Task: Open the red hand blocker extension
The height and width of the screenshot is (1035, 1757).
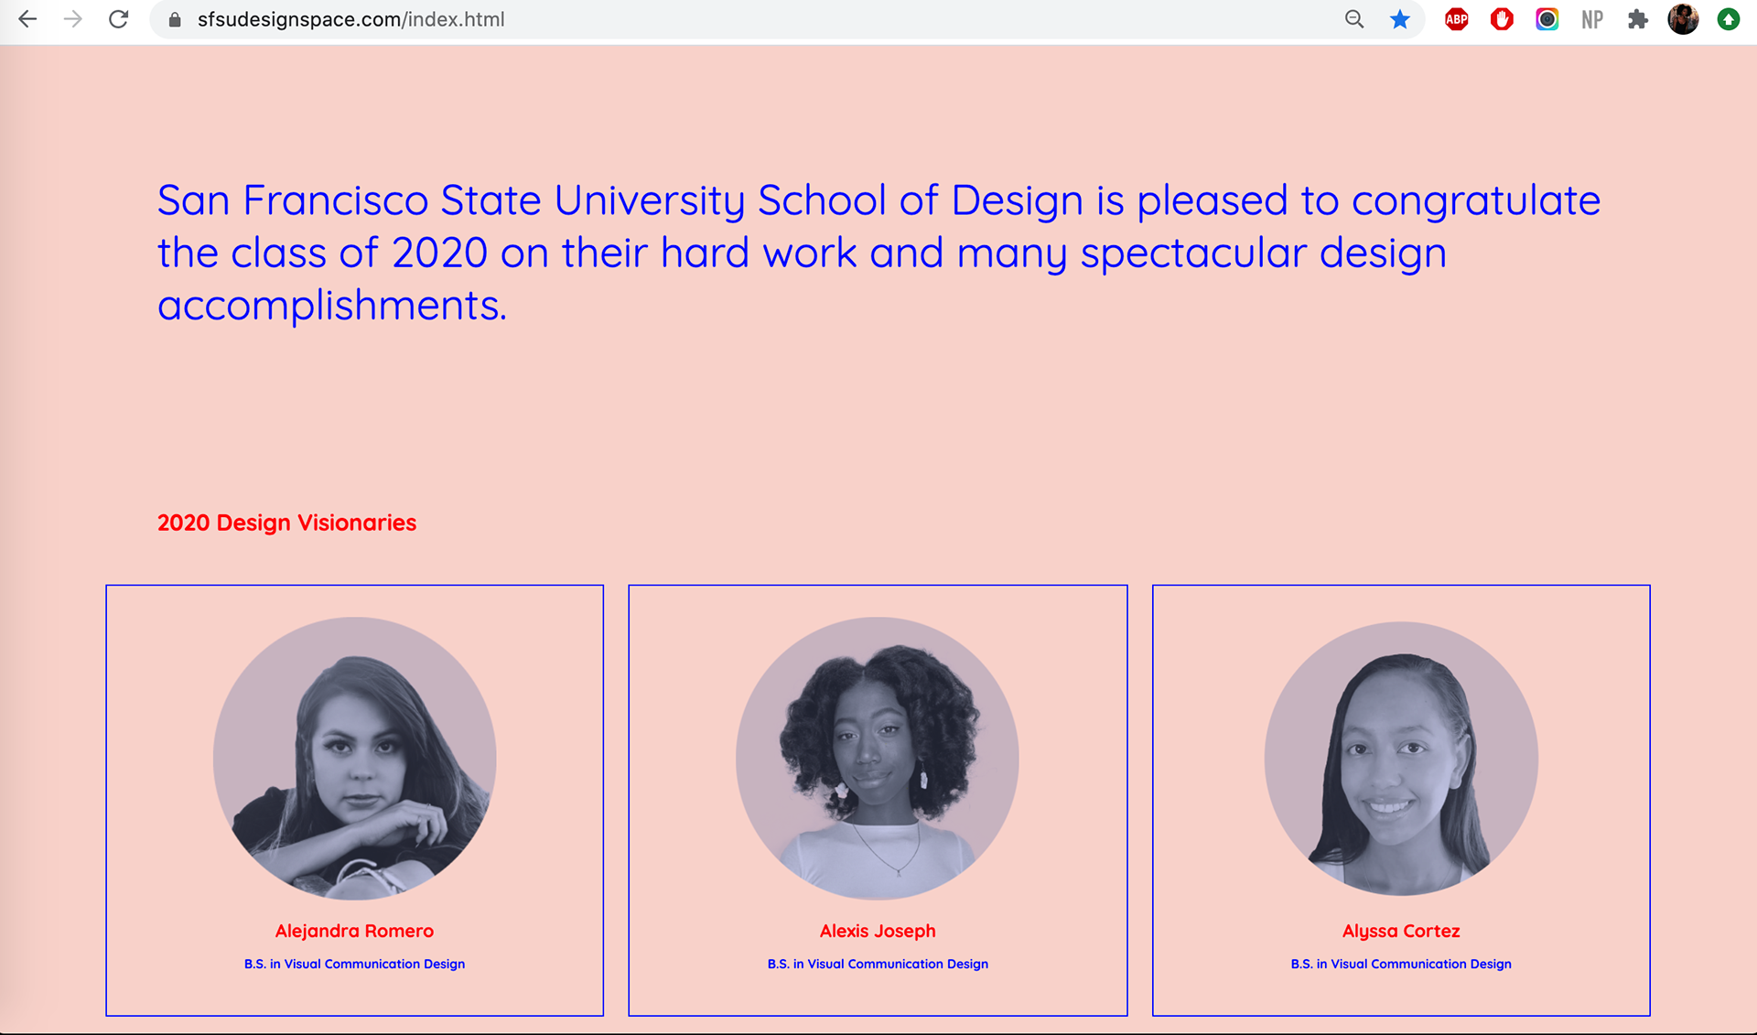Action: pyautogui.click(x=1502, y=19)
